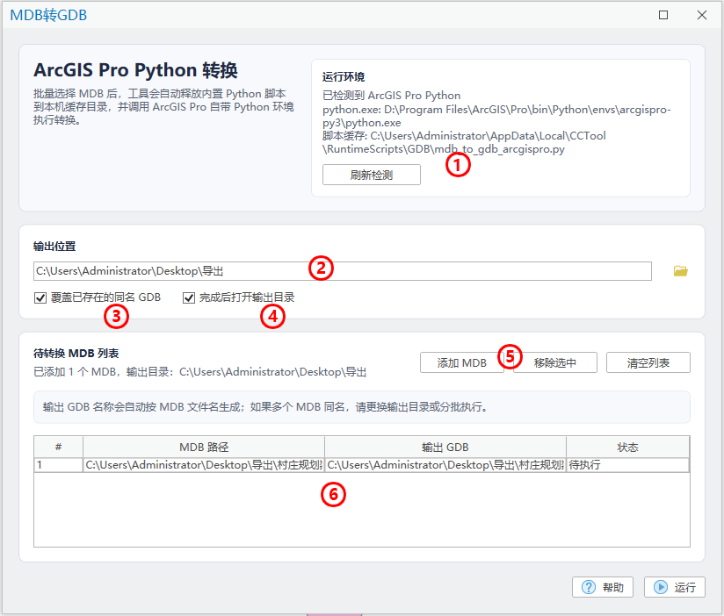Click the folder browse icon for output location
The width and height of the screenshot is (724, 616).
(680, 271)
